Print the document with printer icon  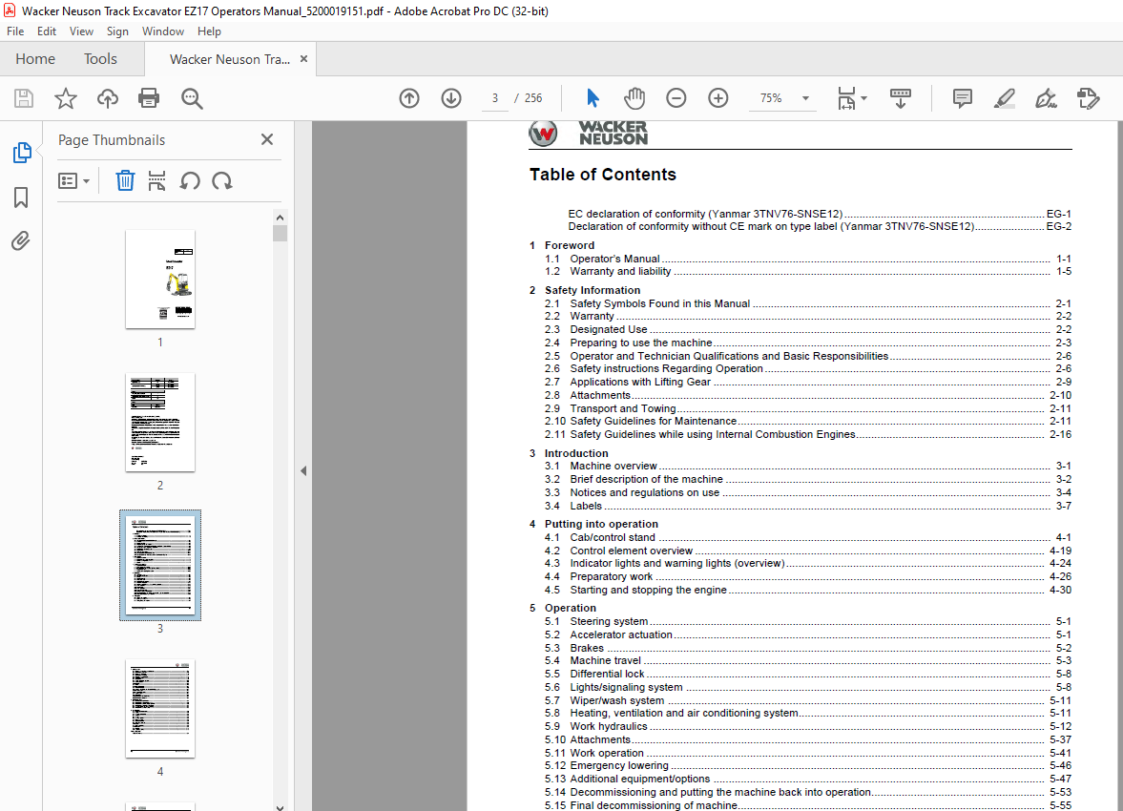tap(149, 98)
